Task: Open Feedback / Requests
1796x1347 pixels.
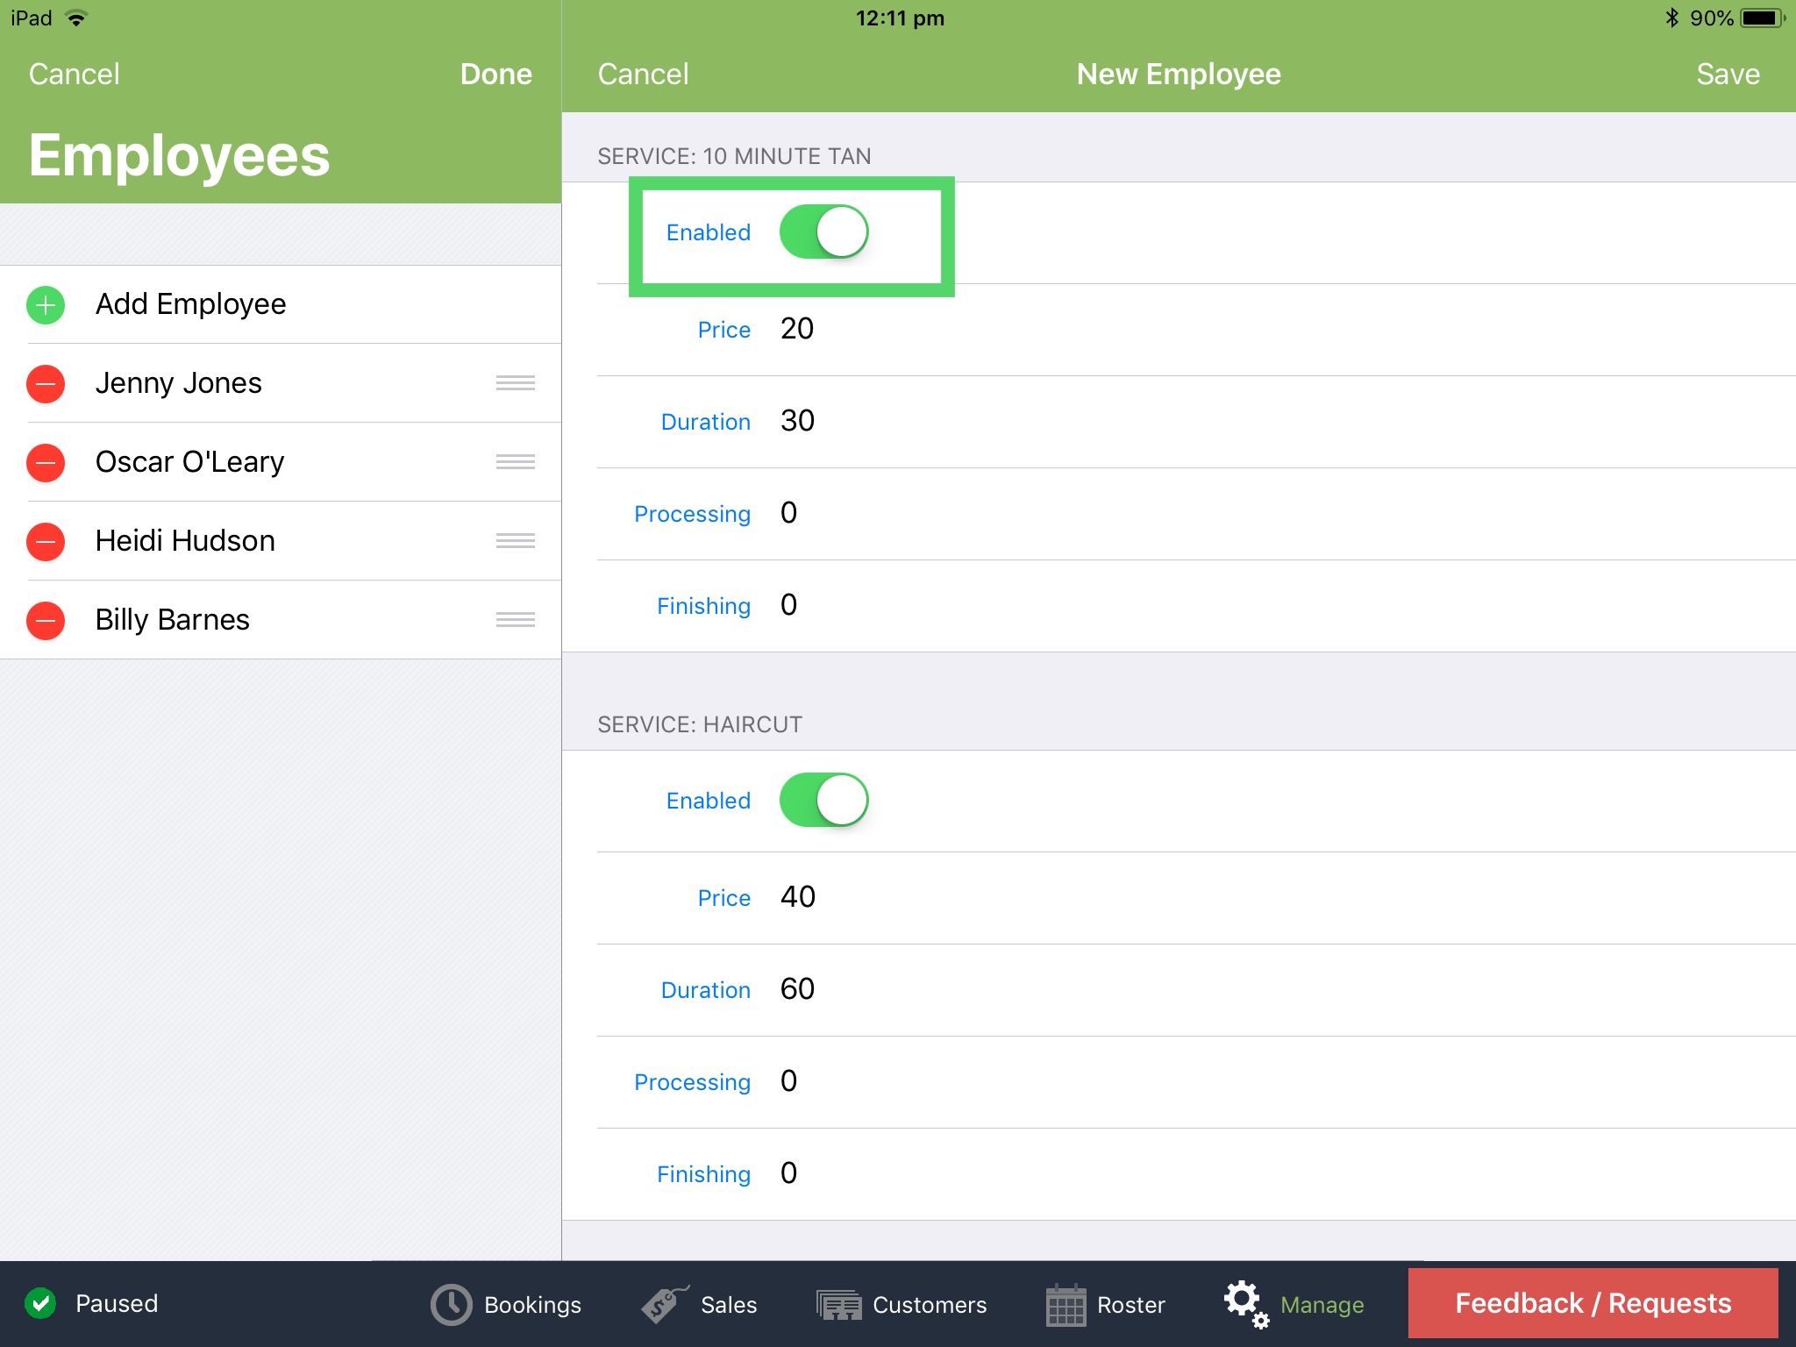Action: [1592, 1304]
